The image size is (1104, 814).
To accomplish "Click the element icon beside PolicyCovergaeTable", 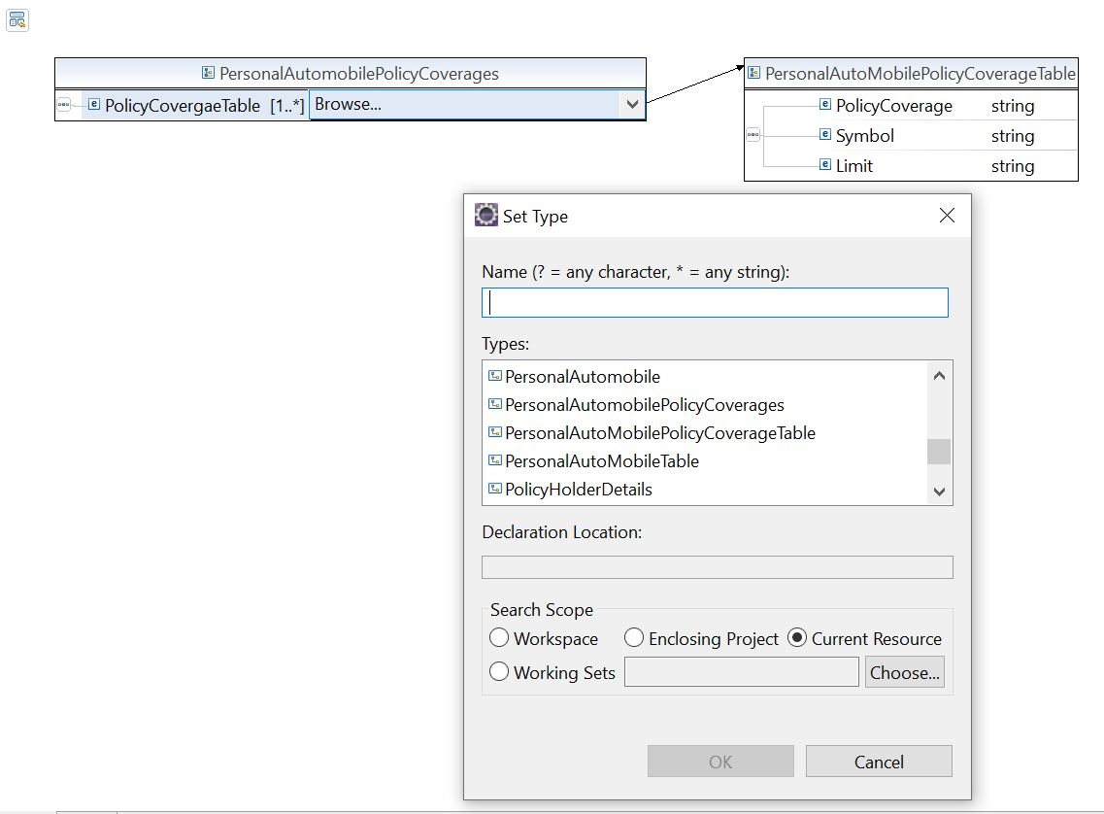I will tap(94, 105).
